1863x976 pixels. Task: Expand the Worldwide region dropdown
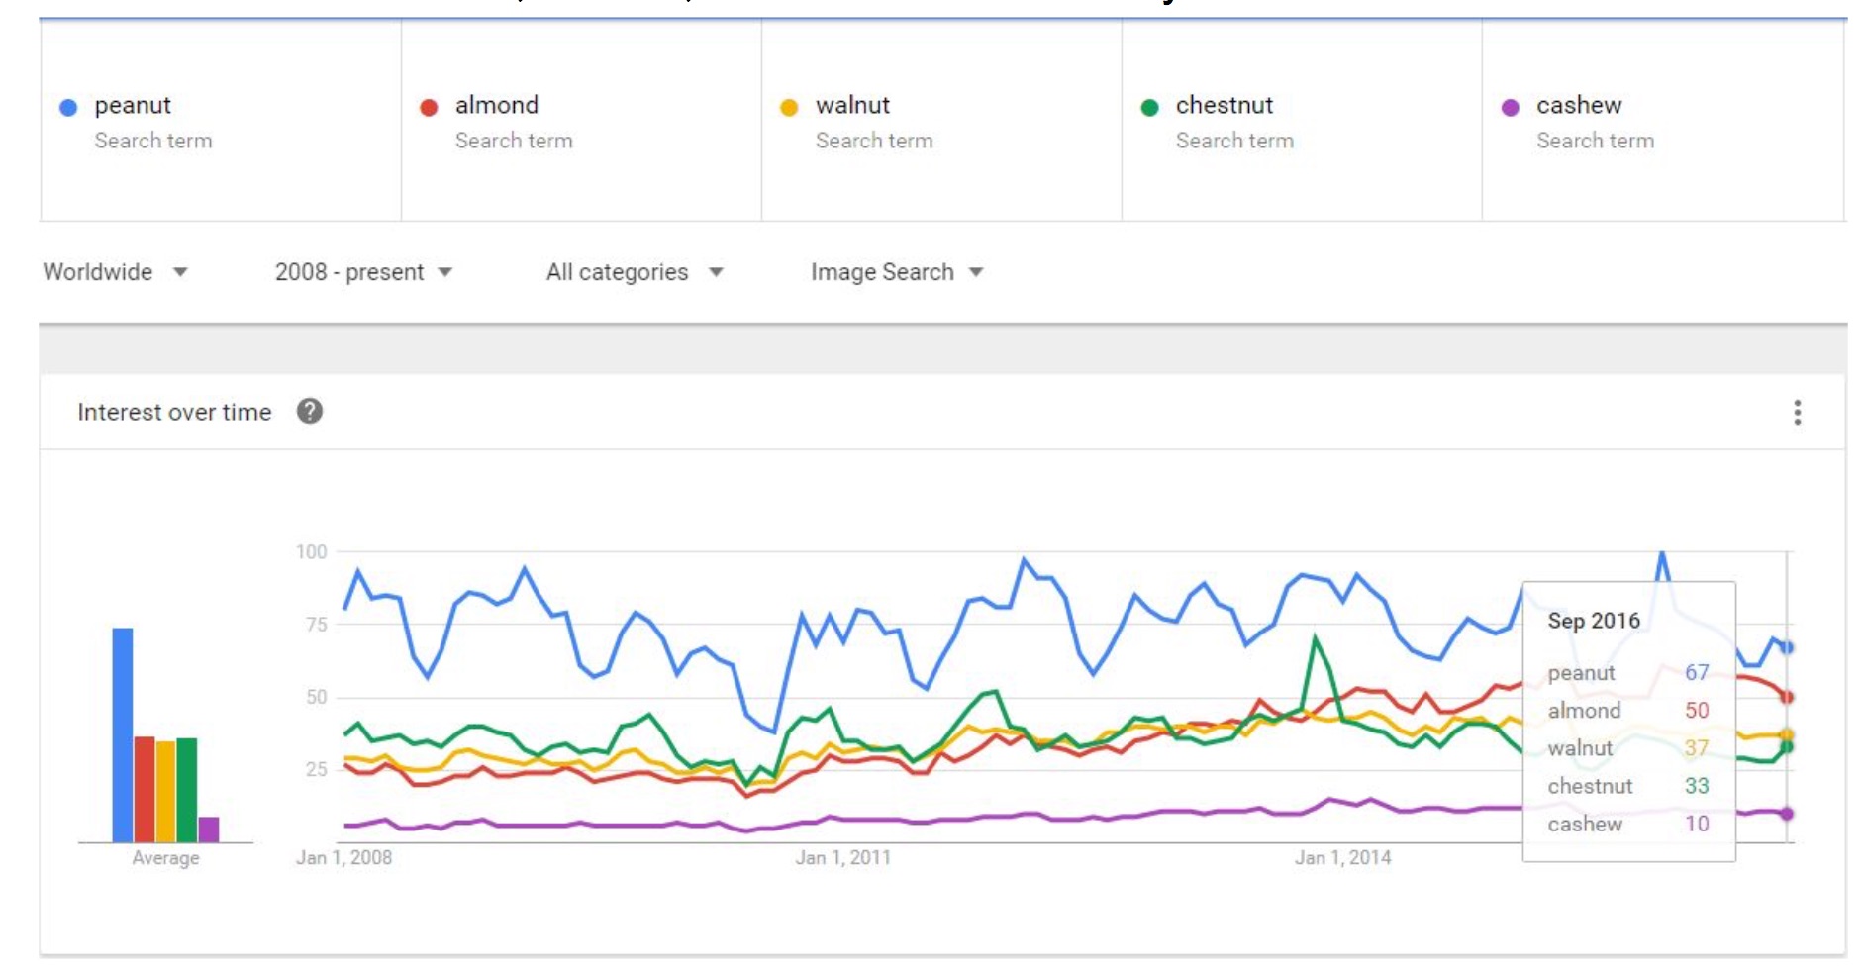pyautogui.click(x=115, y=272)
